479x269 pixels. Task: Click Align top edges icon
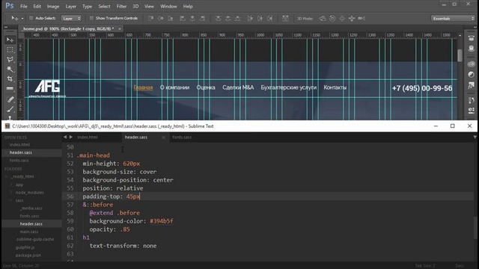pyautogui.click(x=150, y=18)
